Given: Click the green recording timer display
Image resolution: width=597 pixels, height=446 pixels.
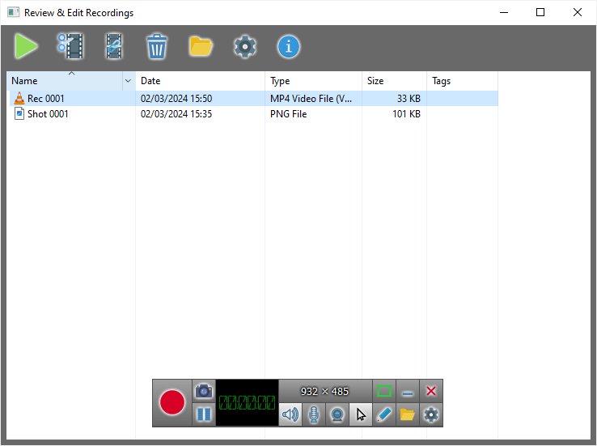Looking at the screenshot, I should [247, 402].
